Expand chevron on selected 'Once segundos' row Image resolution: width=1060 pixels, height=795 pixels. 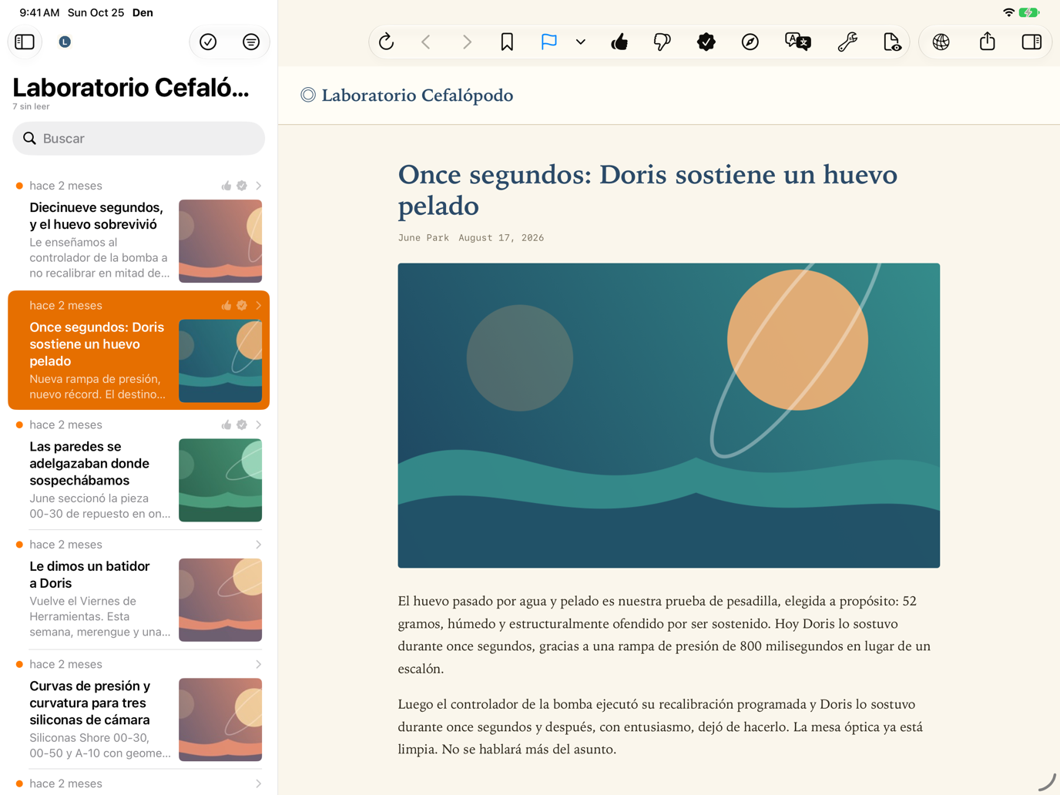coord(259,306)
